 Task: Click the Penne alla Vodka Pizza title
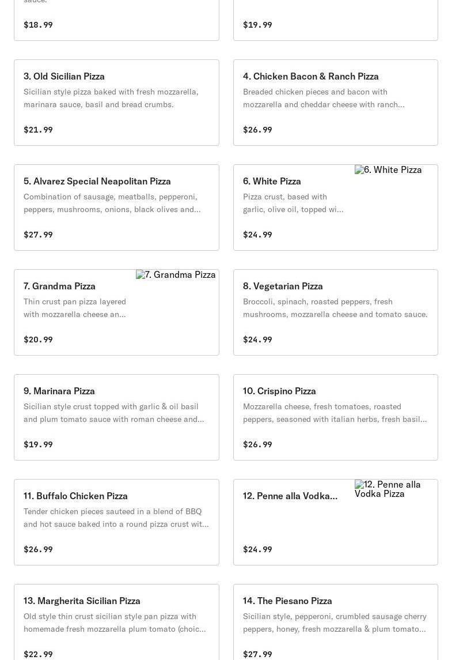coord(290,496)
